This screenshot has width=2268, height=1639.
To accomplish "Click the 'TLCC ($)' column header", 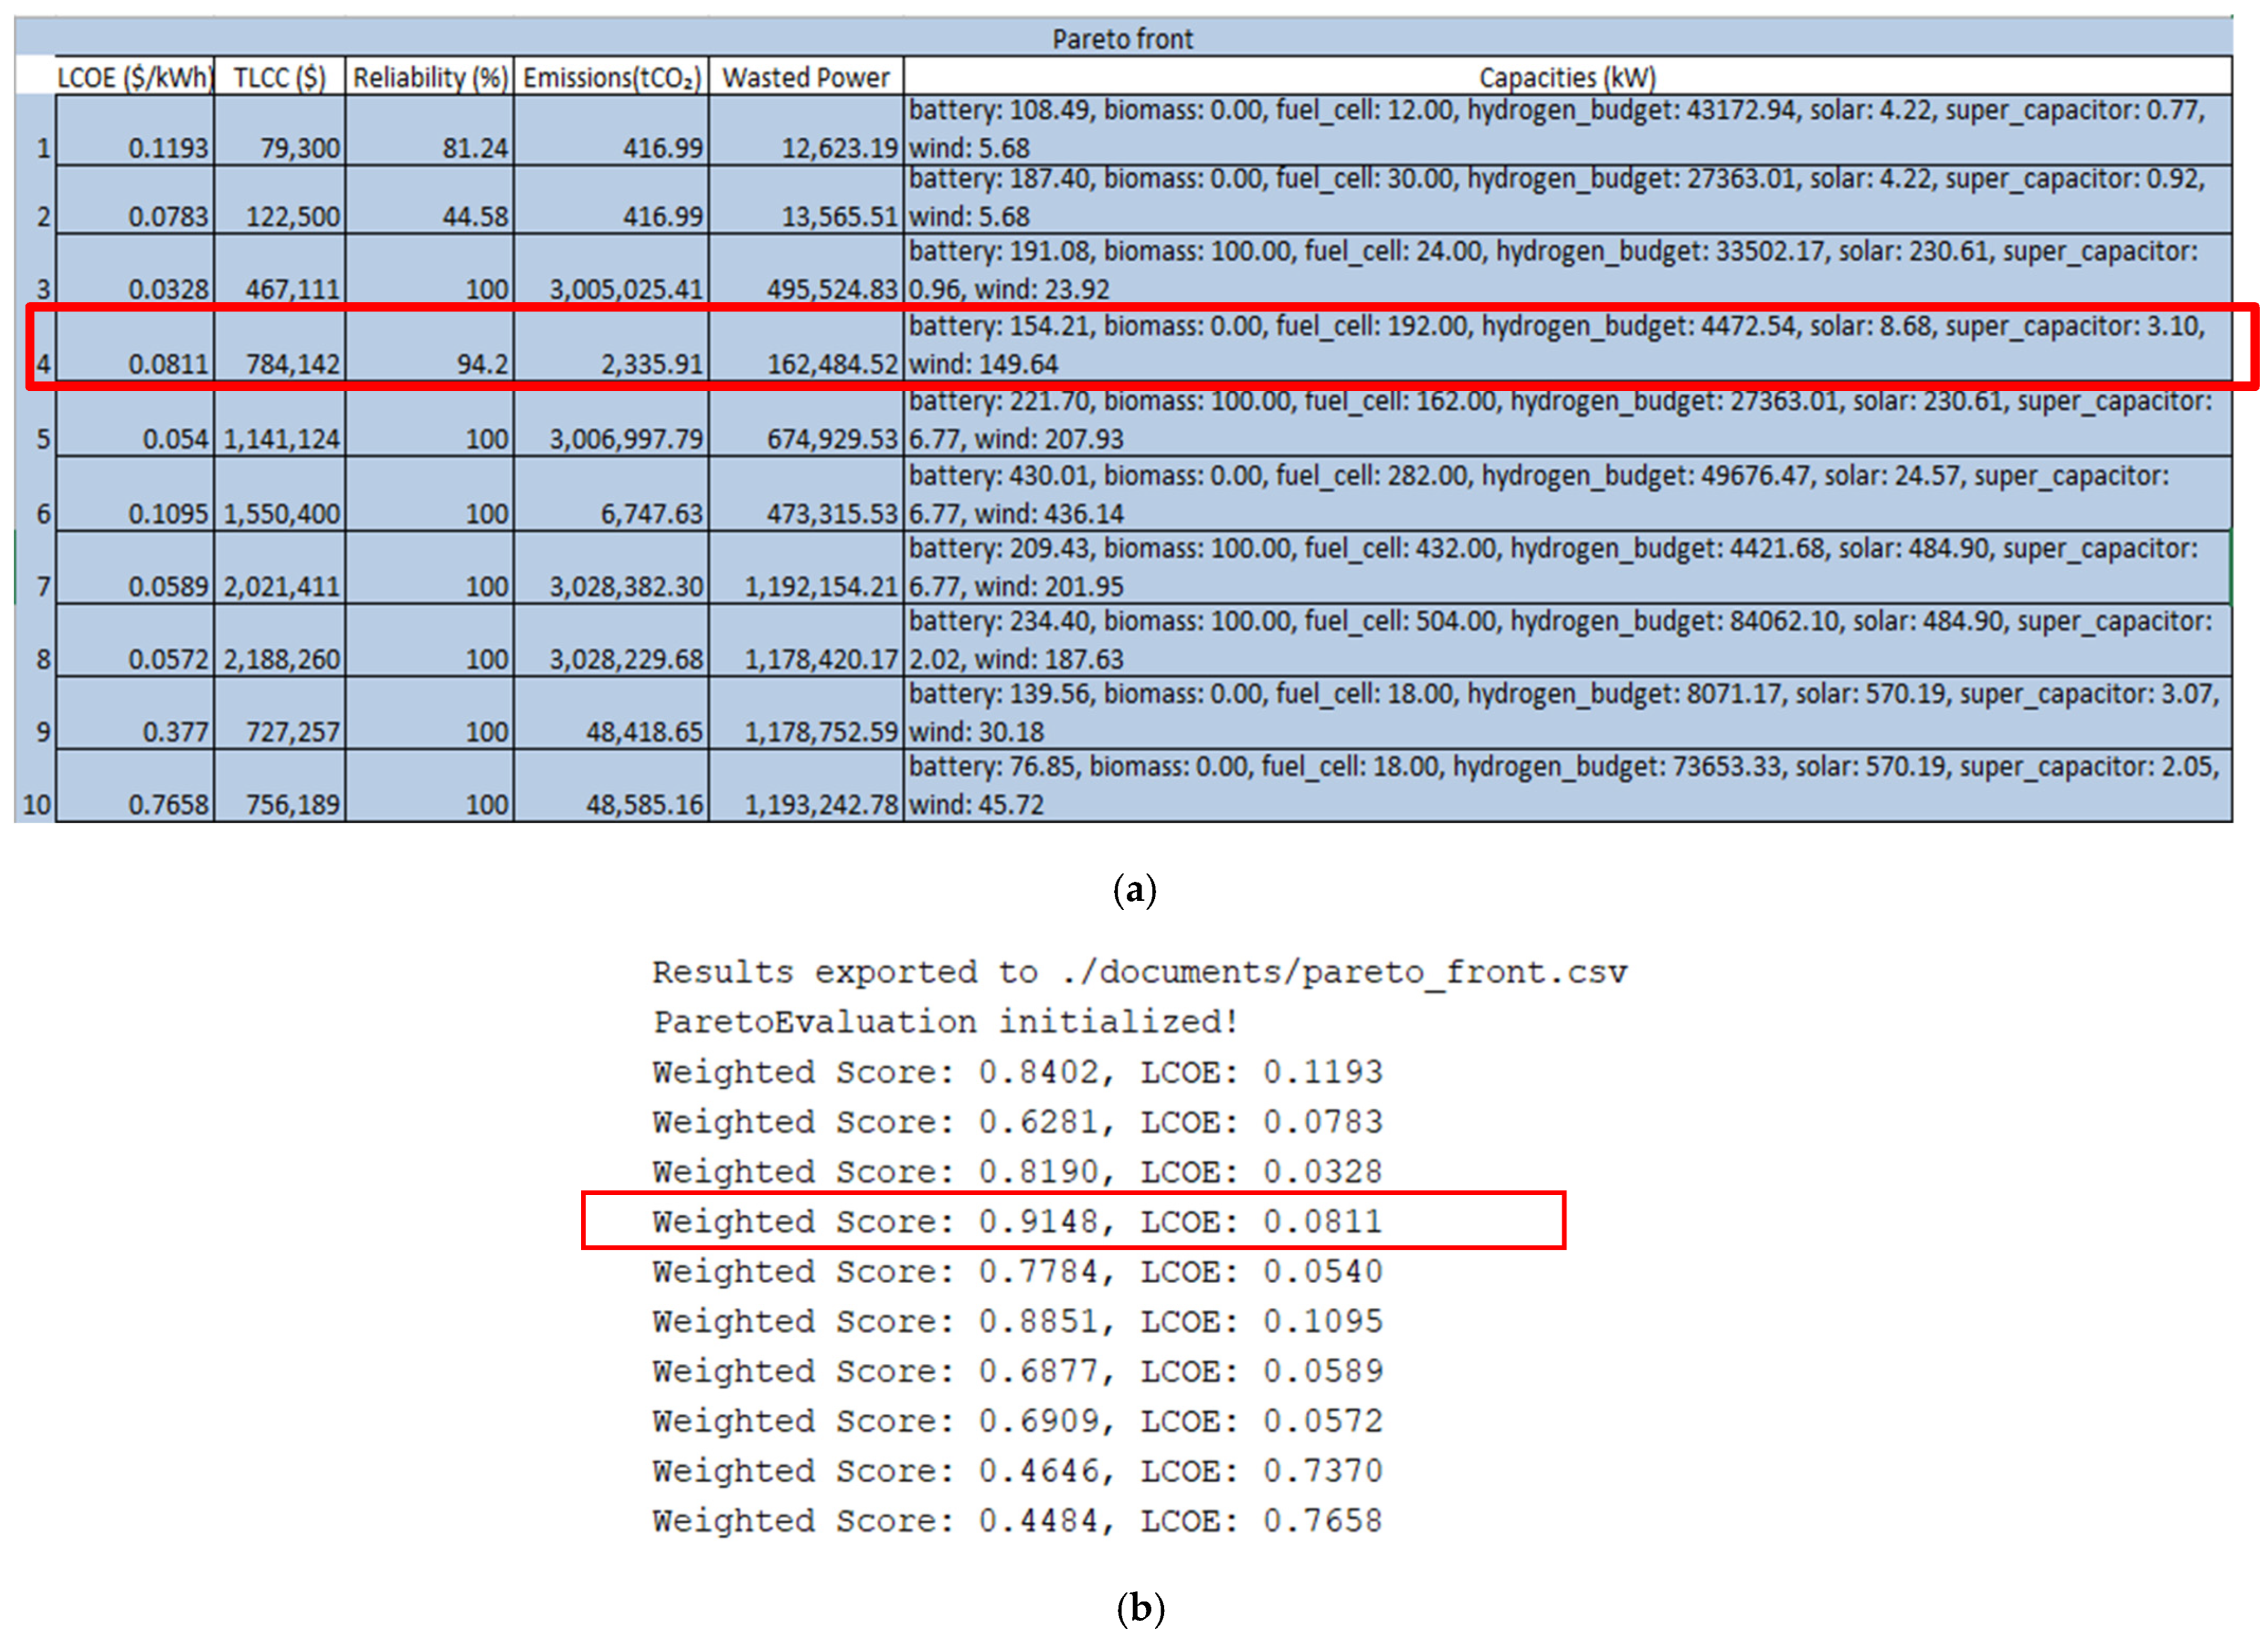I will click(279, 77).
